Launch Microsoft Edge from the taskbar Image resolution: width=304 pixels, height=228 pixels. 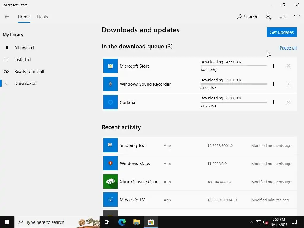pyautogui.click(x=122, y=222)
